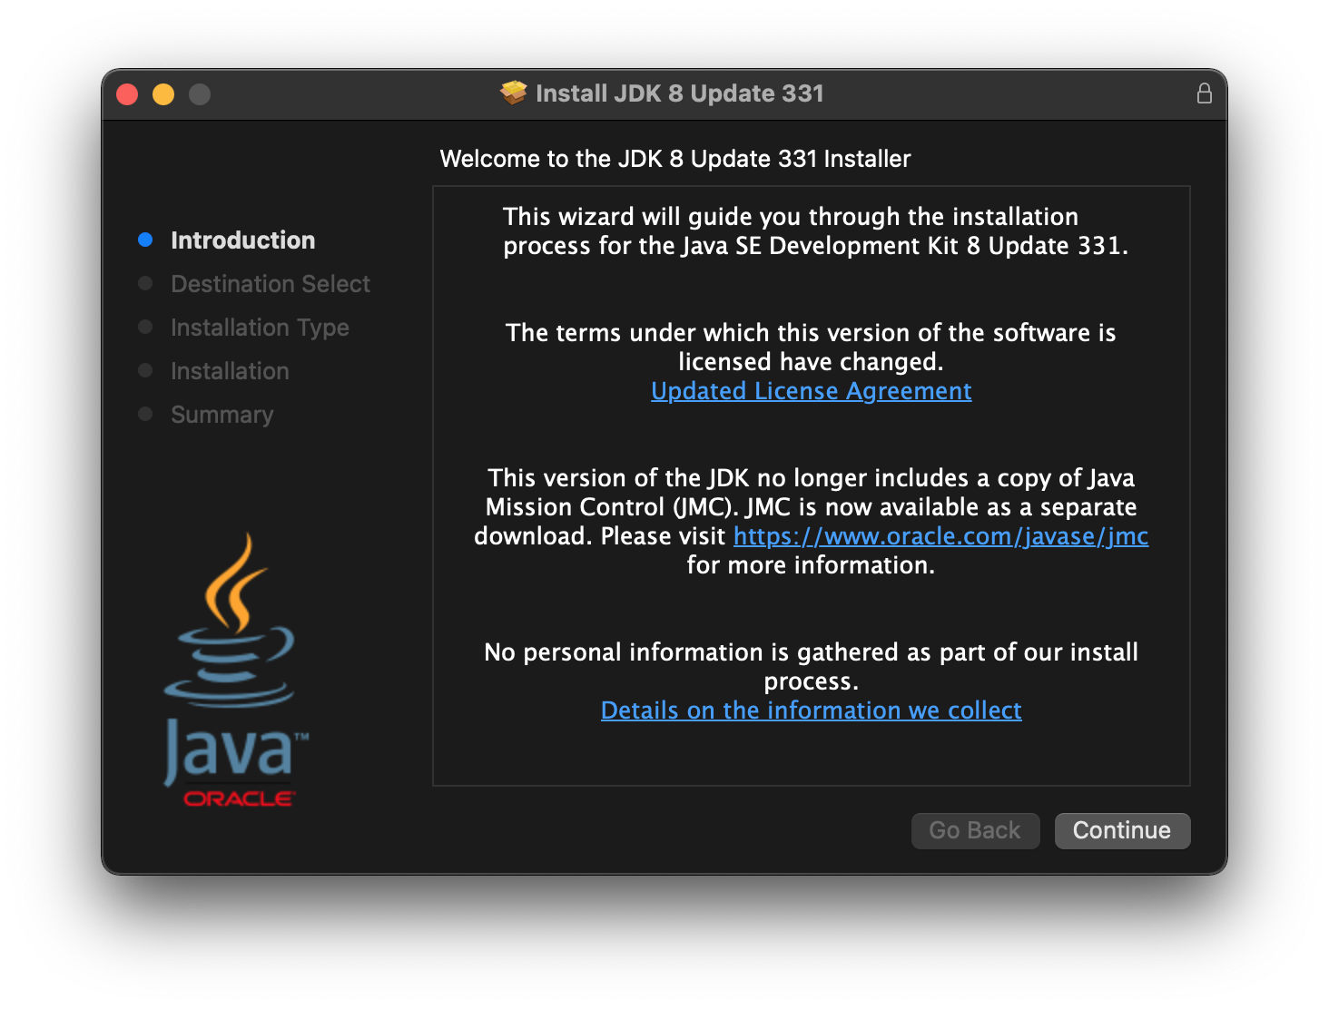Open the oracle.com/javase/jmc link
Screen dimensions: 1329x1009
click(x=940, y=536)
